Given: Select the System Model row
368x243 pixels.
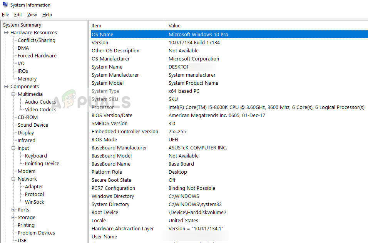Looking at the screenshot, I should point(229,83).
